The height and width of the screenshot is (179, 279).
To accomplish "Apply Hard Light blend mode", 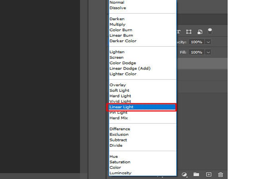I will 143,96.
